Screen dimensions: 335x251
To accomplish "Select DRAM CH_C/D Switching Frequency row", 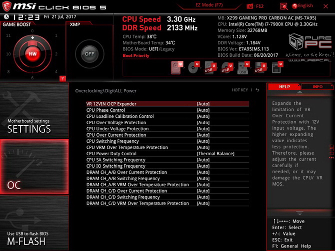I will point(167,197).
